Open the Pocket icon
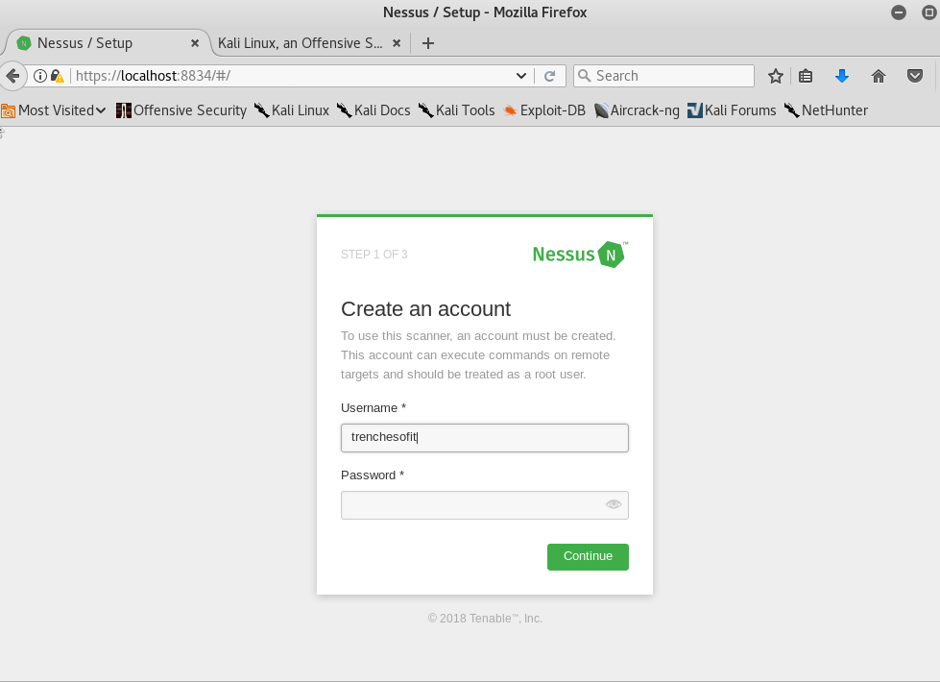The width and height of the screenshot is (940, 682). [915, 76]
